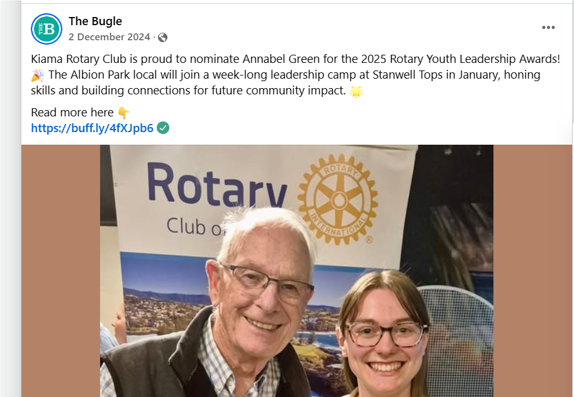Open the post options three-dot menu
The height and width of the screenshot is (397, 574).
[x=548, y=28]
